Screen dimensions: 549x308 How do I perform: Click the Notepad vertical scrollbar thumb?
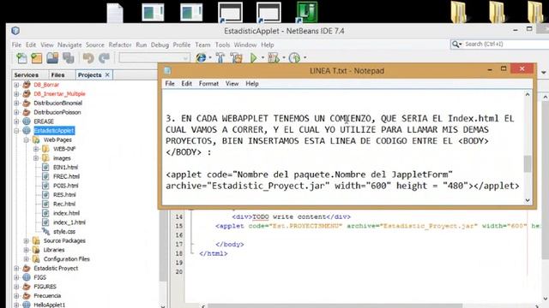528,163
